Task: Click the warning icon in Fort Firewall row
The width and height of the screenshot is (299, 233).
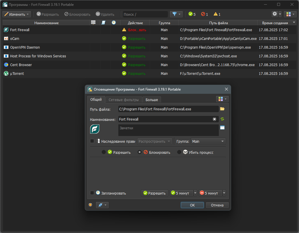Action: tap(124, 30)
